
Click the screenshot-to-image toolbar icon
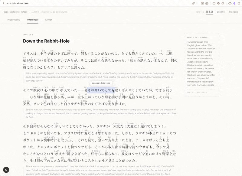(202, 3)
